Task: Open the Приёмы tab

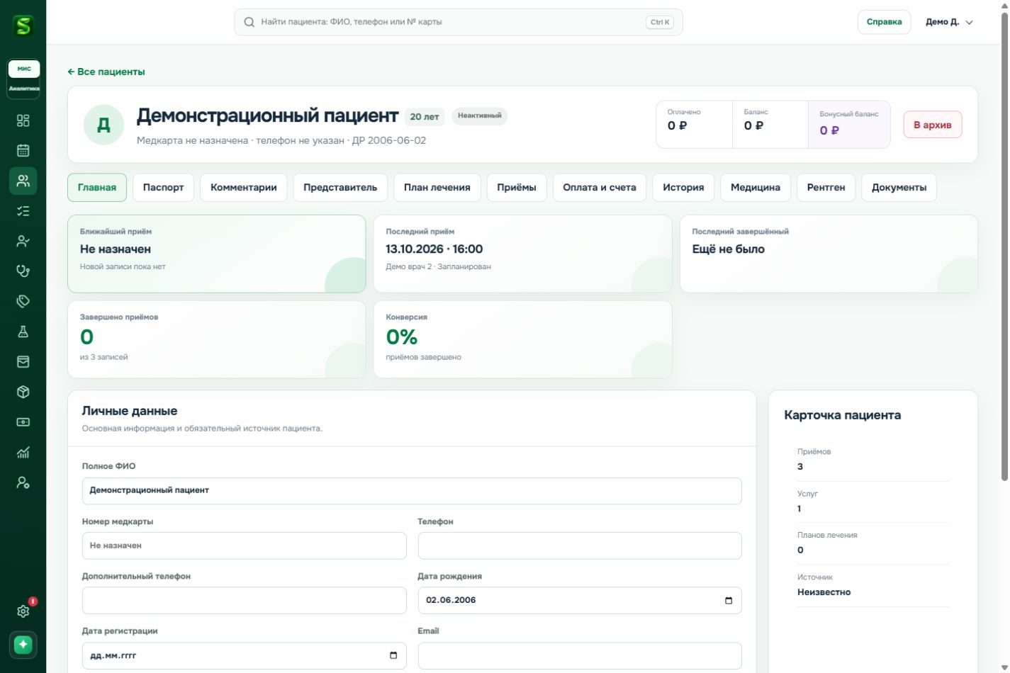Action: click(x=516, y=187)
